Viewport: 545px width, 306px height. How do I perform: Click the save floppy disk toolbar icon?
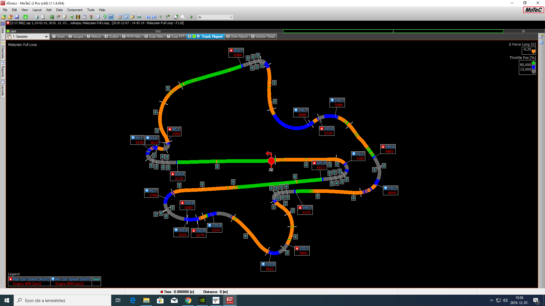tap(17, 17)
